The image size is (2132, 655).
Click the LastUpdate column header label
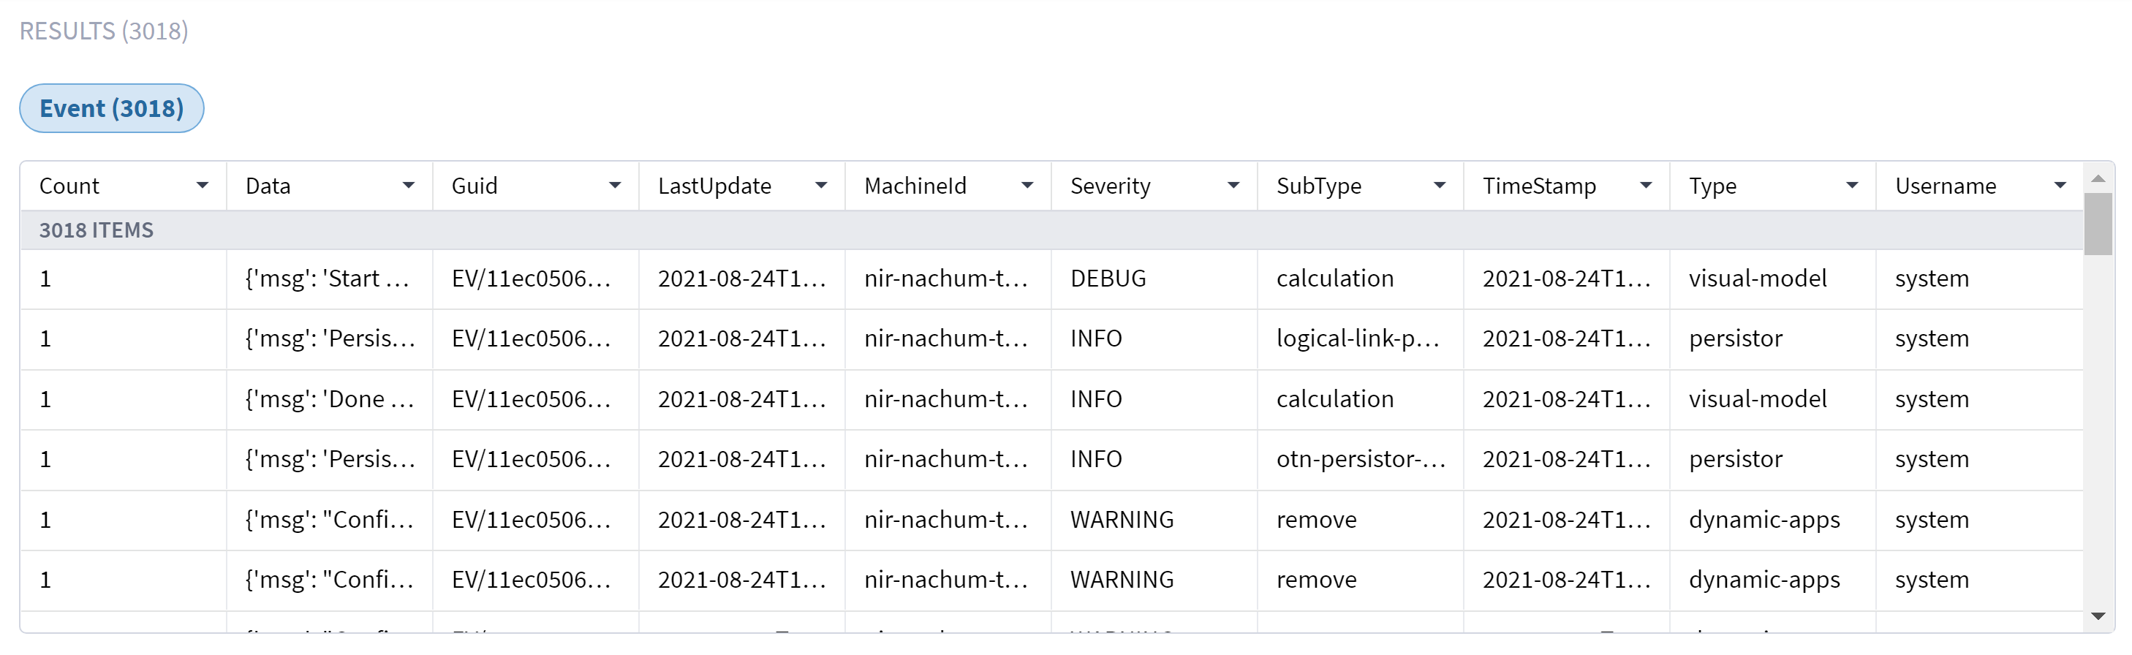pos(714,186)
